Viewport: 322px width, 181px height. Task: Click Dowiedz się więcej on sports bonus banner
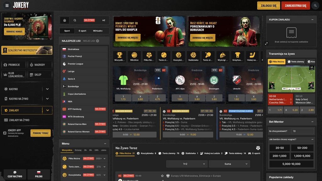[x=128, y=38]
